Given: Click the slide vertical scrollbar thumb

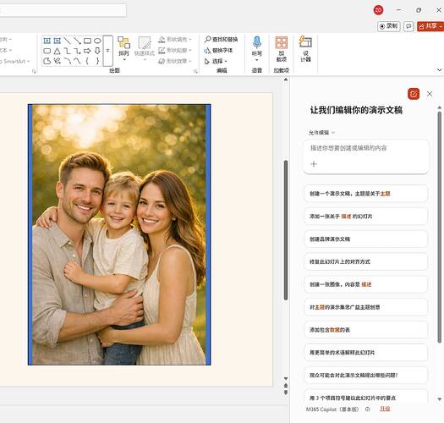Looking at the screenshot, I should (x=286, y=230).
